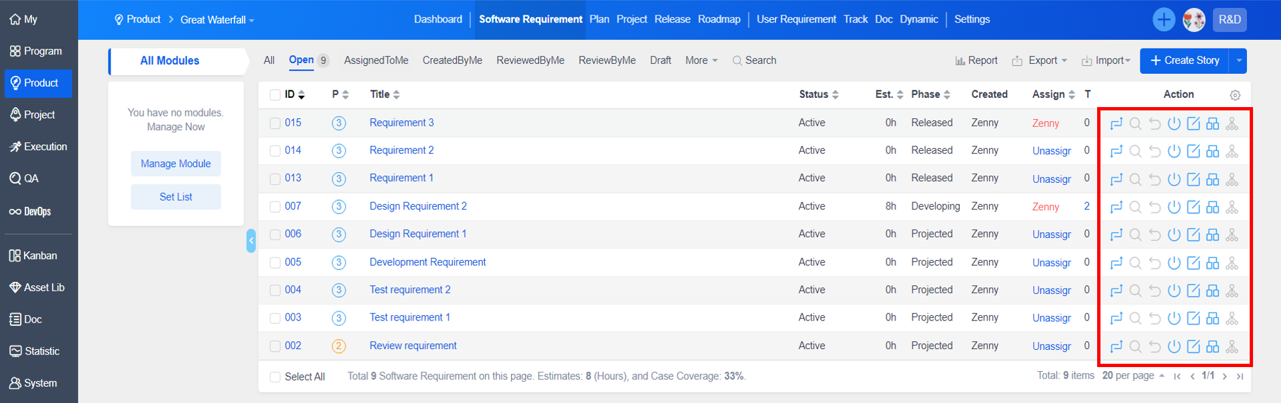This screenshot has height=403, width=1281.
Task: Sort the table by ID column
Action: tap(294, 94)
